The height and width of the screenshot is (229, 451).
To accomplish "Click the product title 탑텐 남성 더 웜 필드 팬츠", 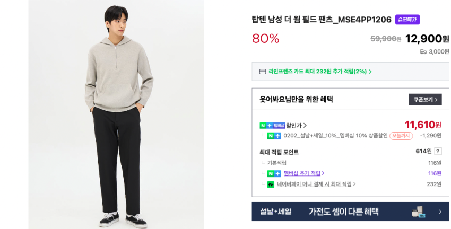I will pyautogui.click(x=321, y=20).
